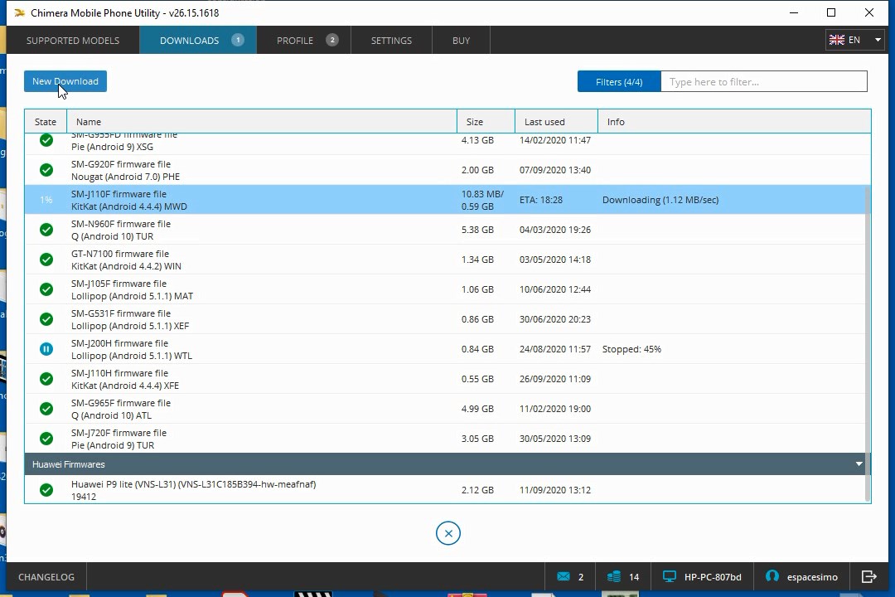Screen dimensions: 895x597
Task: Open the messages envelope icon in status bar
Action: pos(564,577)
